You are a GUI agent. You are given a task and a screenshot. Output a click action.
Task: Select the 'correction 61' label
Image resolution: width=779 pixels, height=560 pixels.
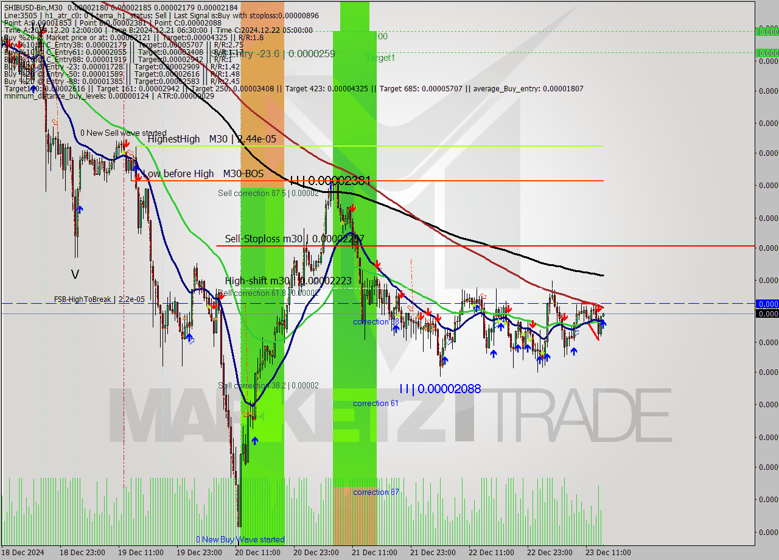click(376, 403)
